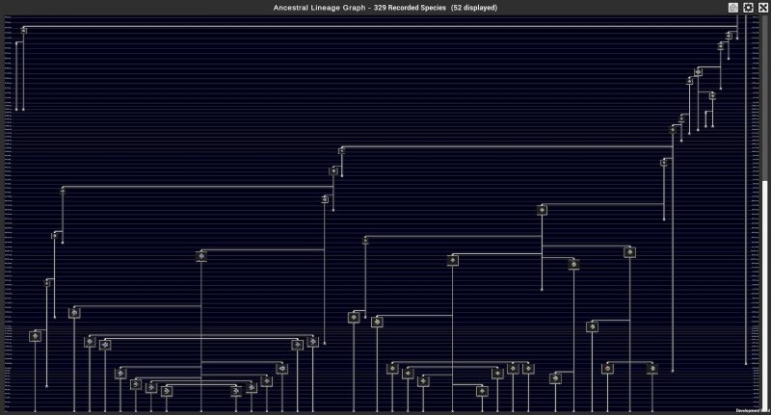Select the green species node beside the red one

click(652, 368)
